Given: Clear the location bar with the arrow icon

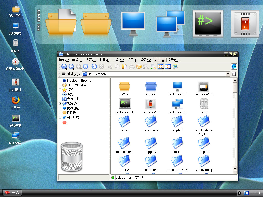Looking at the screenshot, I should point(64,74).
